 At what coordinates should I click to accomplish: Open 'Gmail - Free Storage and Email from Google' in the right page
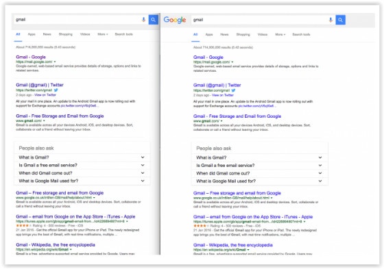(237, 116)
